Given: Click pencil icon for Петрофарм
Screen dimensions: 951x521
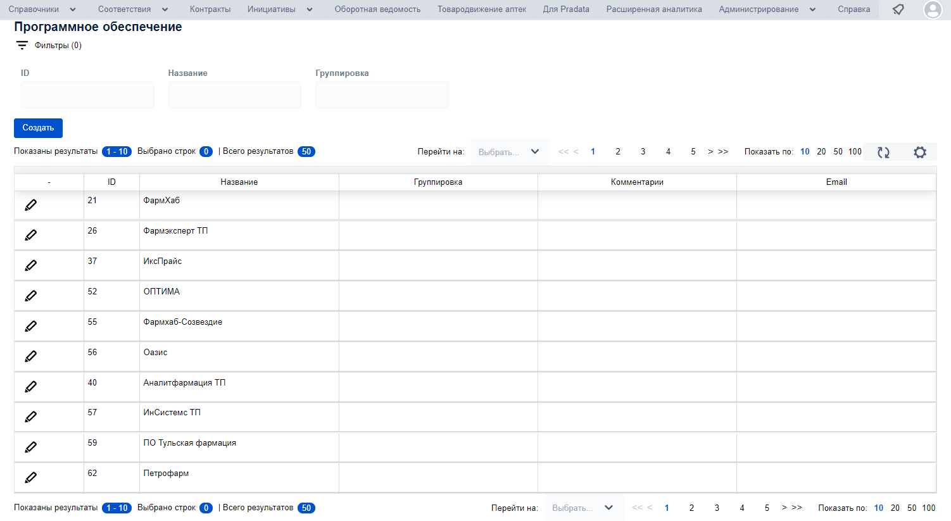Looking at the screenshot, I should point(30,478).
